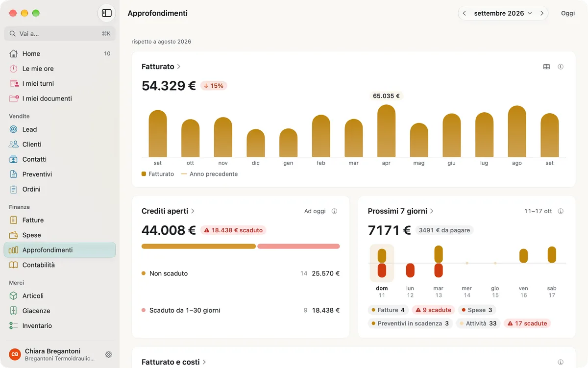
Task: Open Crediti aperti details
Action: [168, 211]
